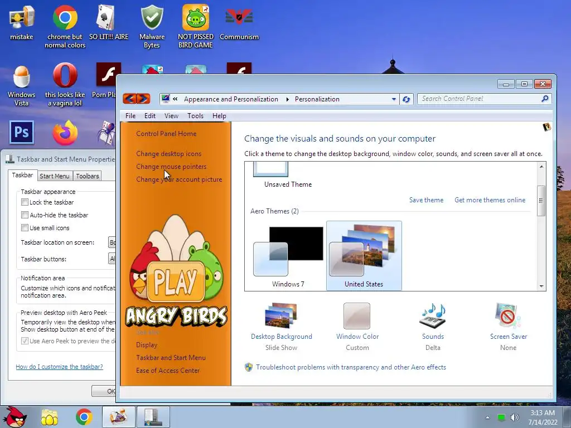Open Screen Saver settings
571x428 pixels.
point(509,327)
